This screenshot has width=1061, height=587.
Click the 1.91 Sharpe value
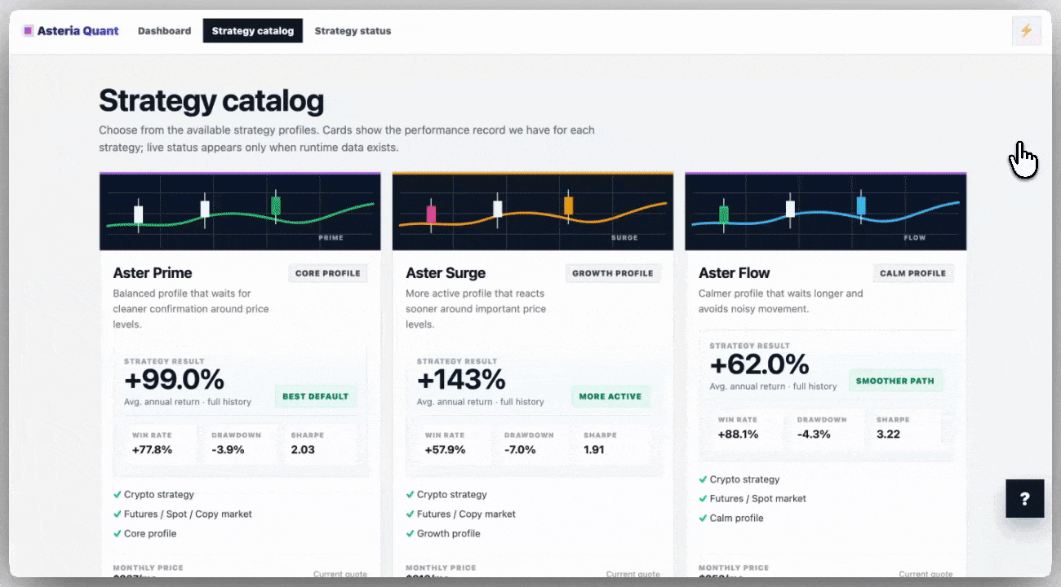click(x=594, y=449)
